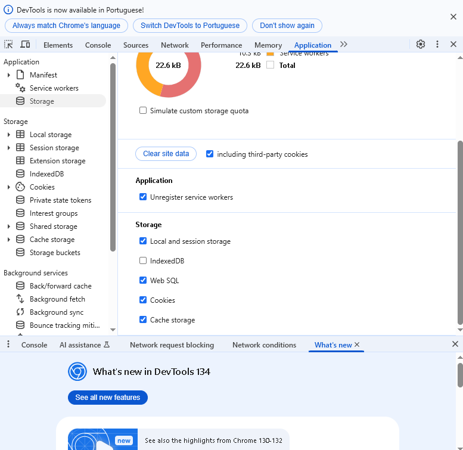Click the Background sync icon
This screenshot has width=463, height=450.
[20, 312]
